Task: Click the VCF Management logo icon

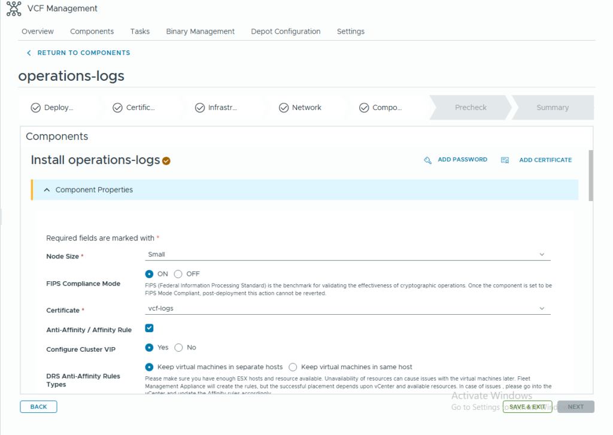Action: pos(13,8)
